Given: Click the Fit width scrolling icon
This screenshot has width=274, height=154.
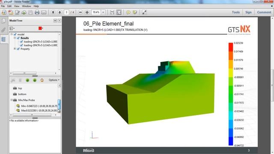Looking at the screenshot, I should click(112, 12).
